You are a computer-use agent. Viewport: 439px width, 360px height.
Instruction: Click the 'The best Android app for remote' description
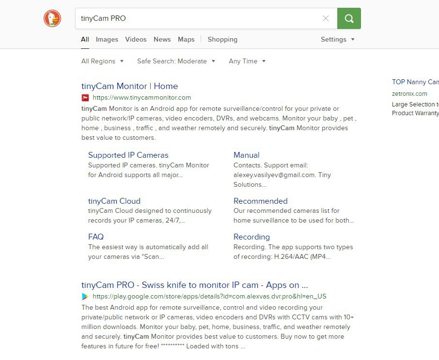pyautogui.click(x=218, y=327)
